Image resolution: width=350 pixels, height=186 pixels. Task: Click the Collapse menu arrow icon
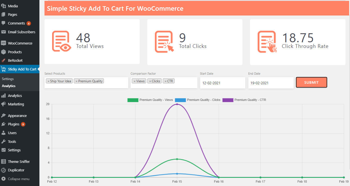point(3,179)
